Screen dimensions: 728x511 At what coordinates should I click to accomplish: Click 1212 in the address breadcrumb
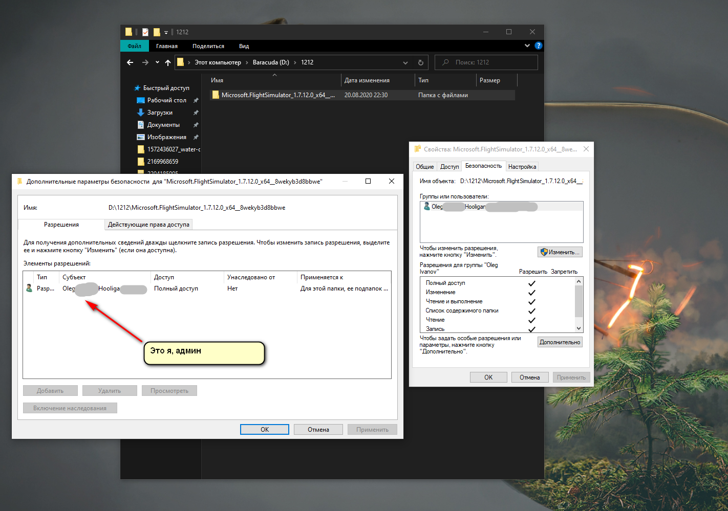307,62
